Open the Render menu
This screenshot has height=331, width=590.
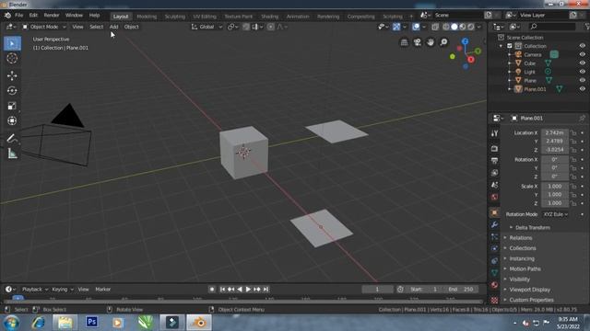[x=52, y=16]
